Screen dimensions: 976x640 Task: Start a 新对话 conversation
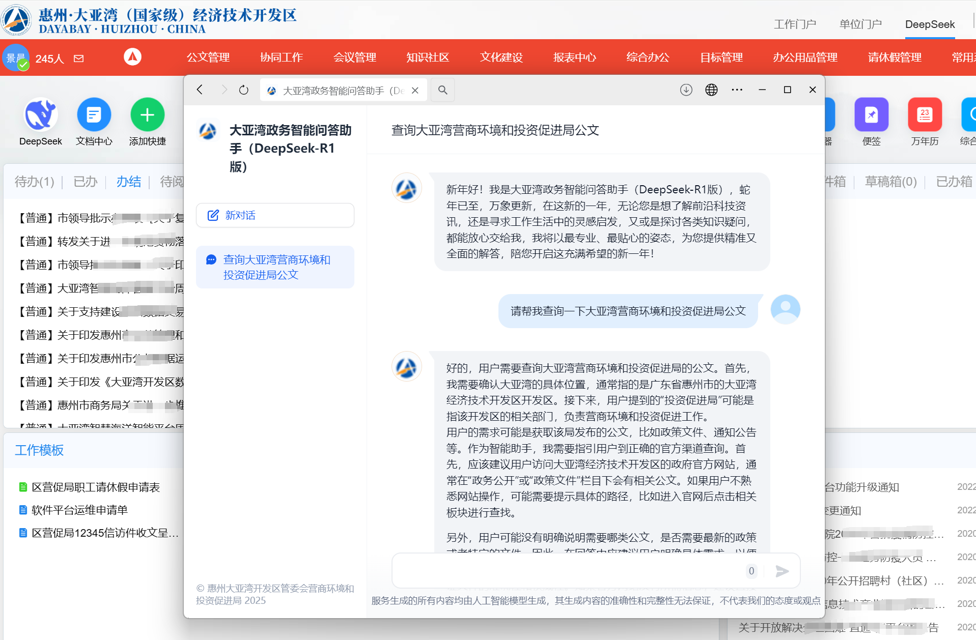tap(275, 215)
